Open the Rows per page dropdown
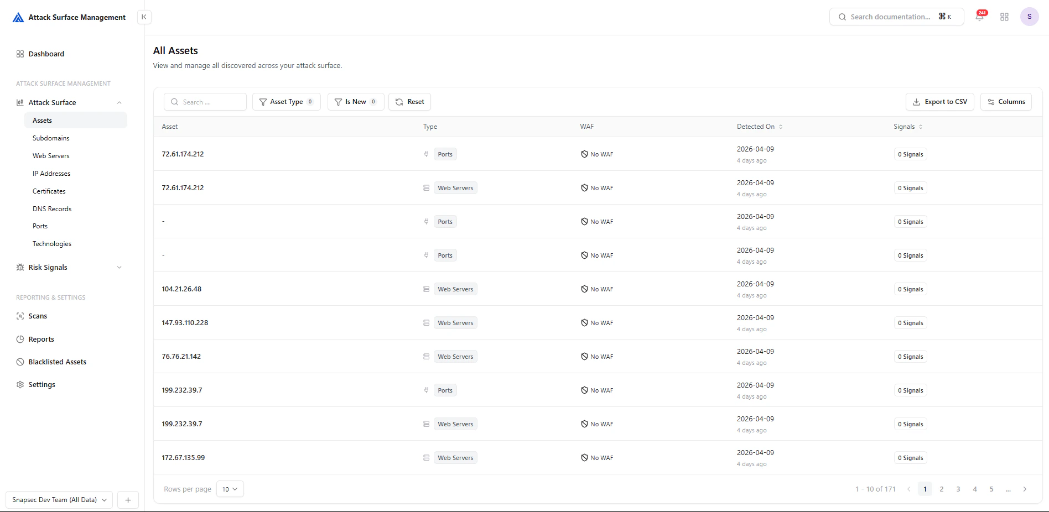This screenshot has height=512, width=1049. tap(230, 489)
